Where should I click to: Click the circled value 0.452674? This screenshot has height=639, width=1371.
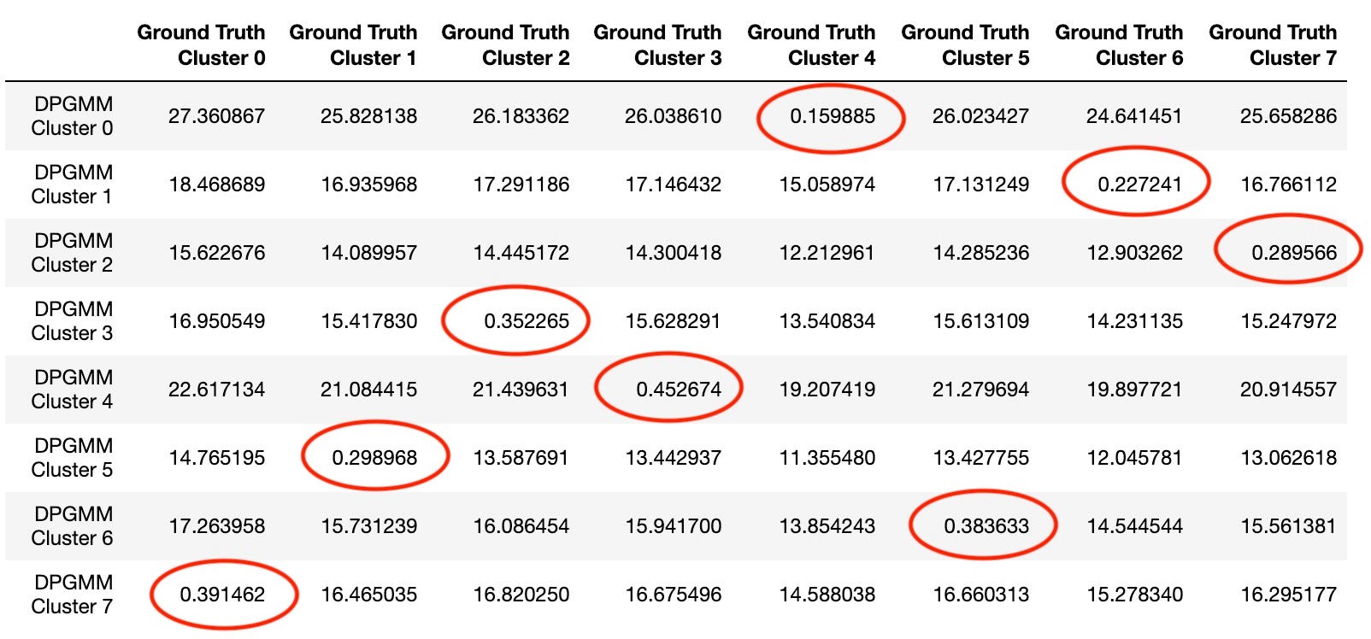[x=678, y=390]
